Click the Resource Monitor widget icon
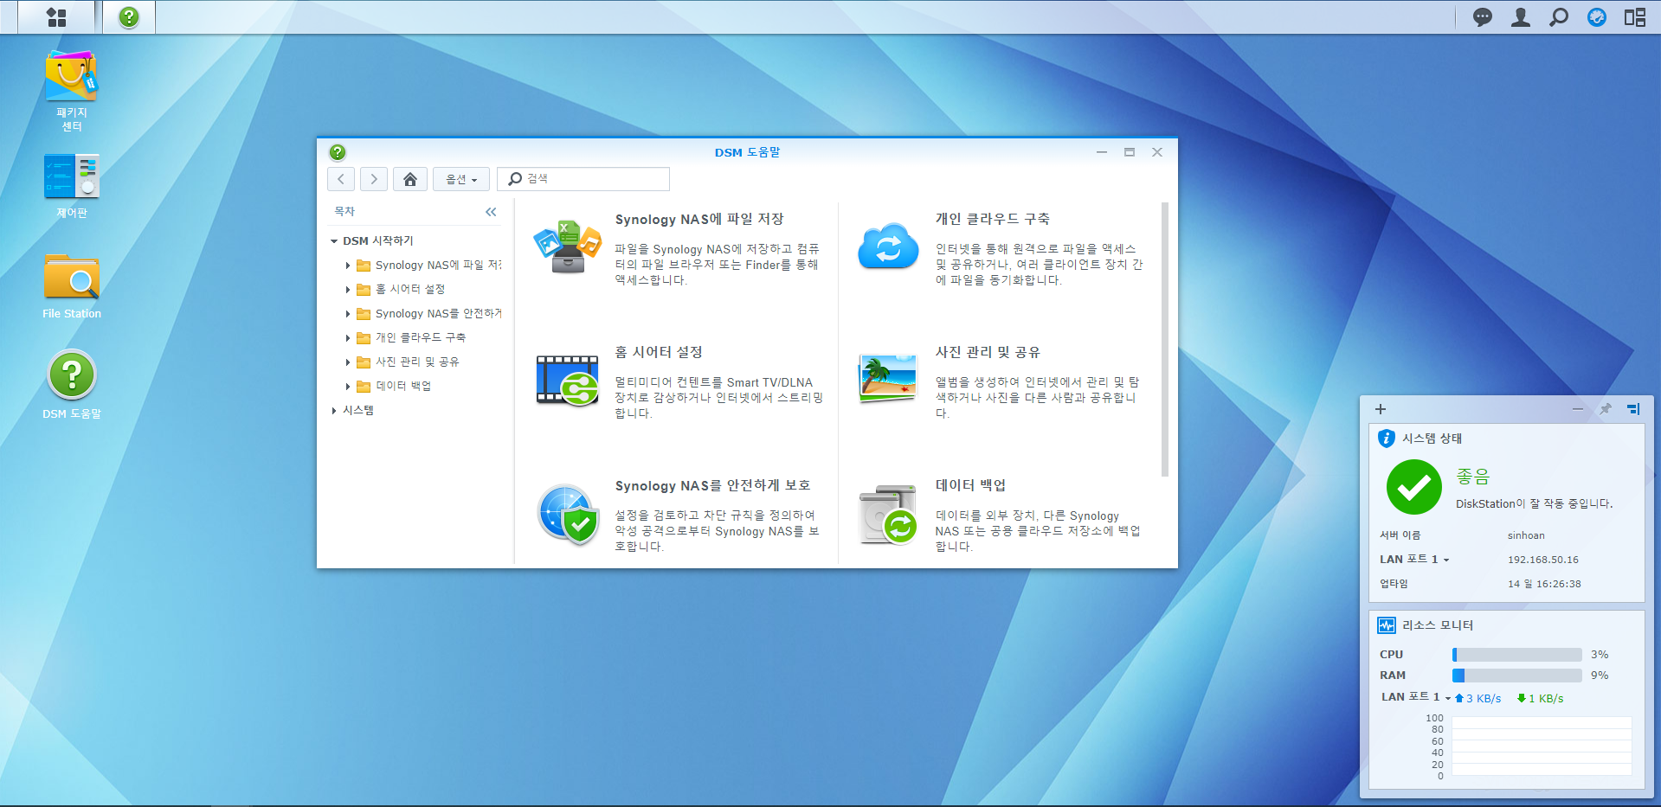Viewport: 1661px width, 807px height. [1387, 625]
